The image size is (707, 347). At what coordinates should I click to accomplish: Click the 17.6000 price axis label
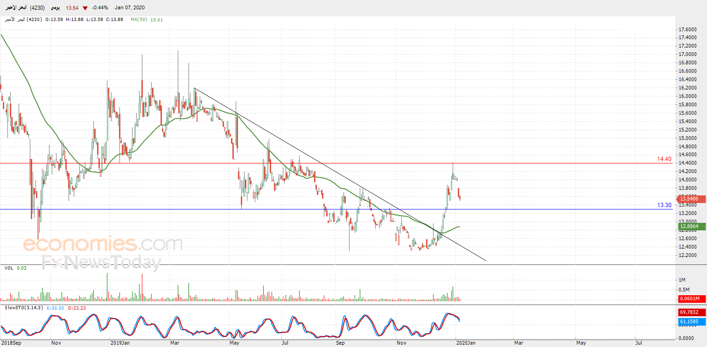coord(687,29)
